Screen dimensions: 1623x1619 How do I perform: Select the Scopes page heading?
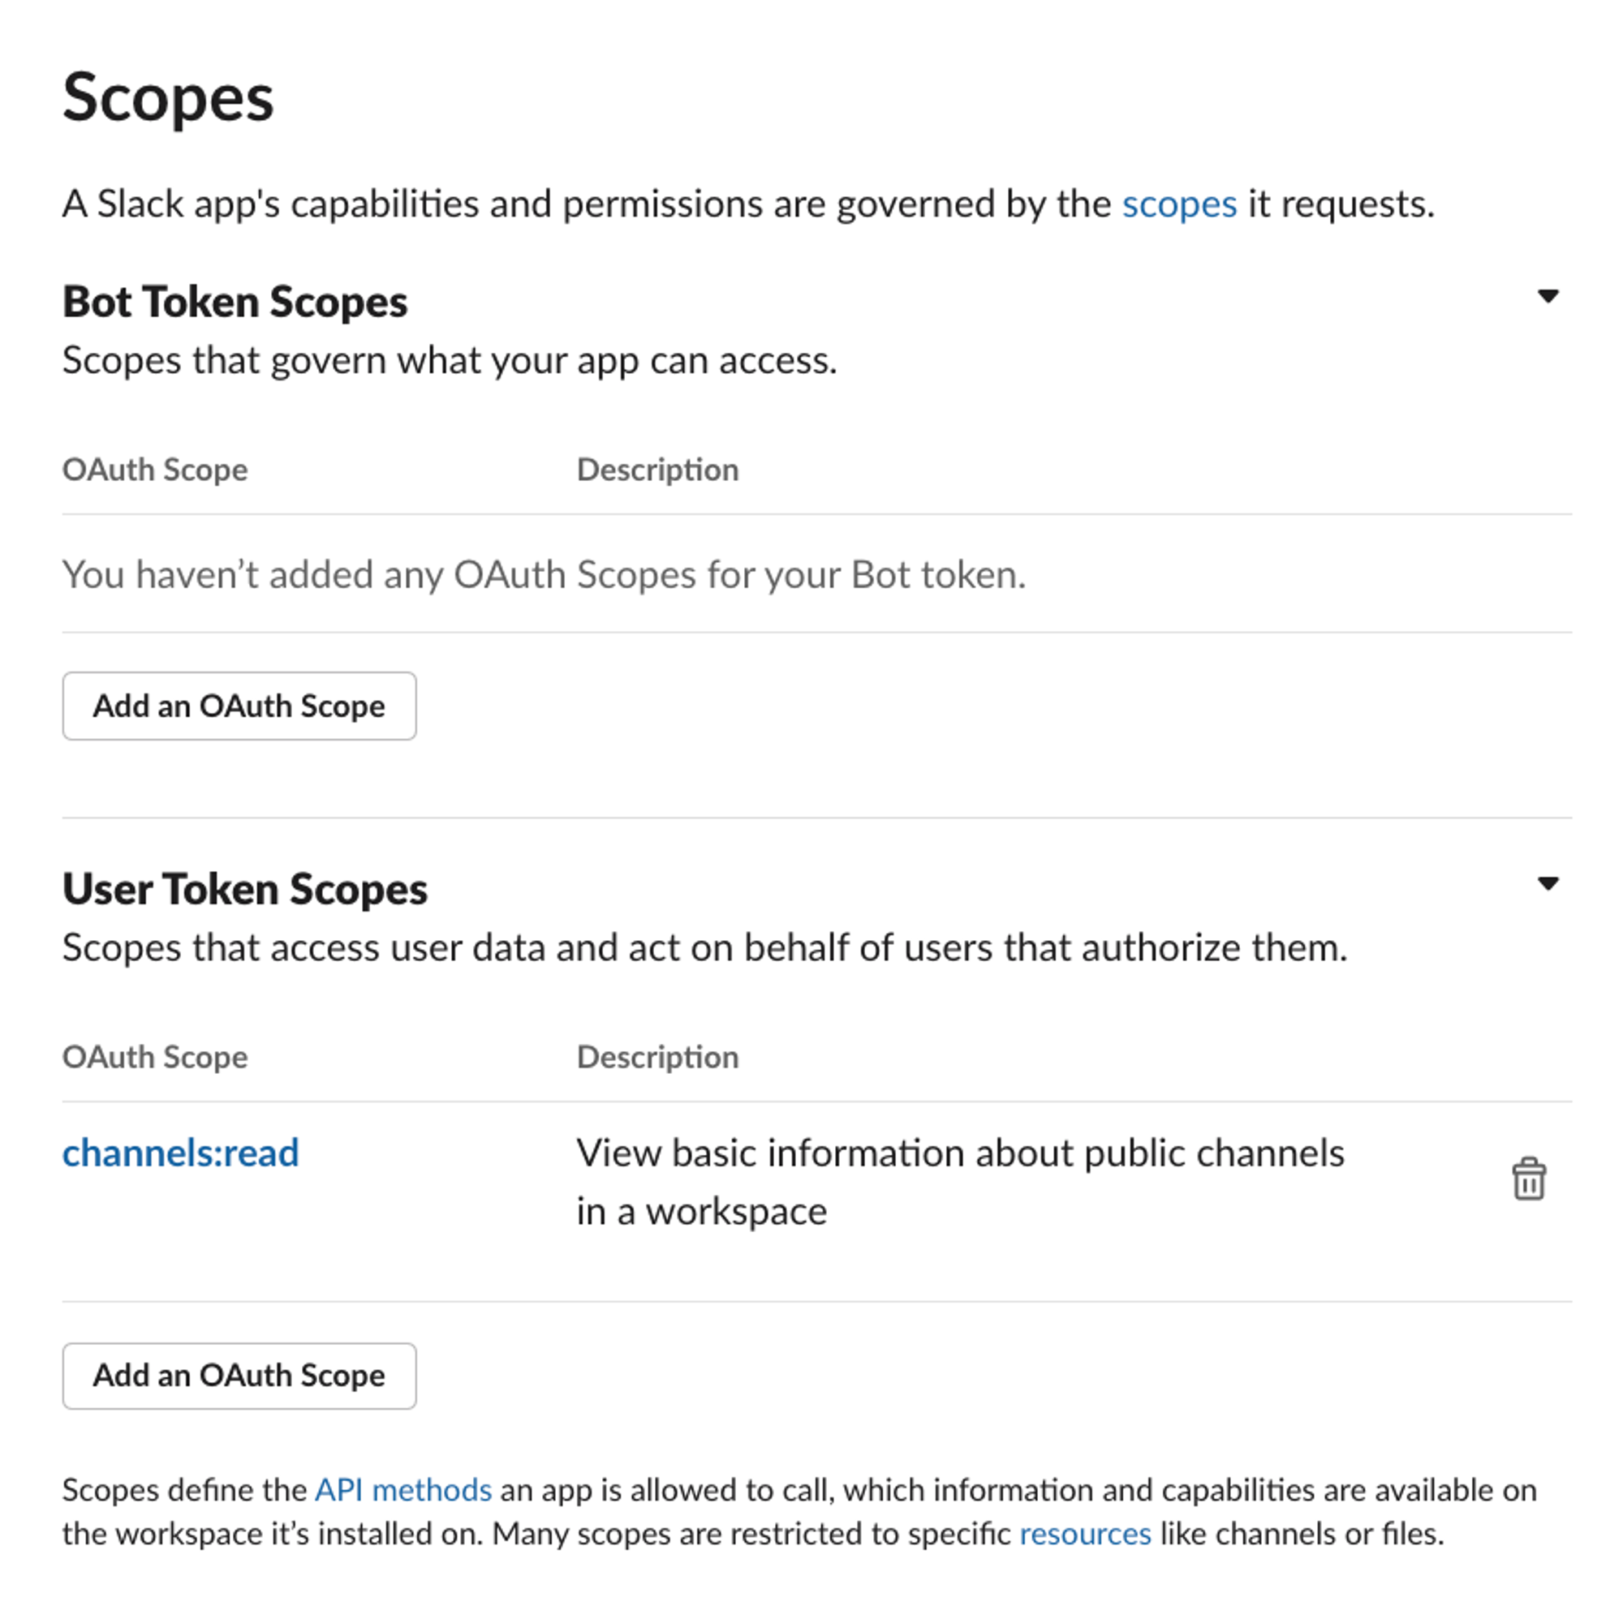168,99
